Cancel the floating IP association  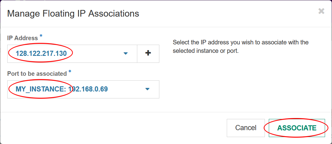click(x=246, y=128)
